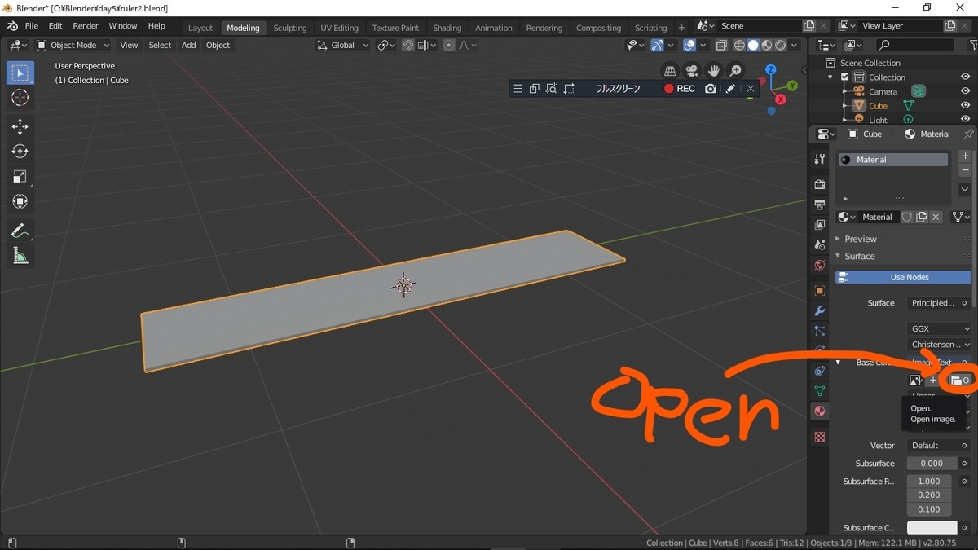This screenshot has width=978, height=550.
Task: Click the pan view hand icon
Action: (x=714, y=71)
